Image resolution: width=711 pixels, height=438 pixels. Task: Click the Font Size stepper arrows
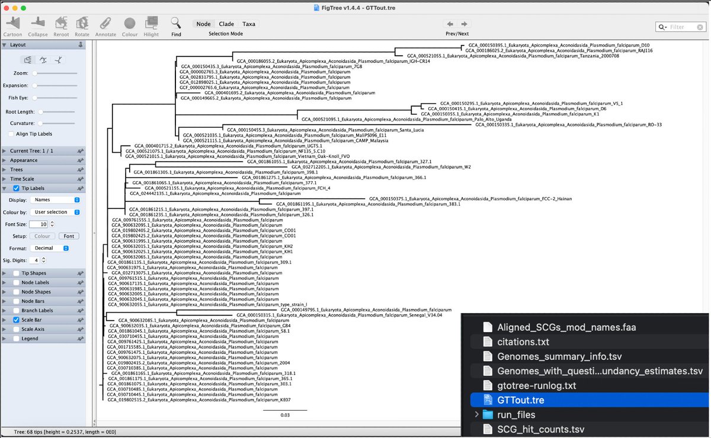coord(52,224)
